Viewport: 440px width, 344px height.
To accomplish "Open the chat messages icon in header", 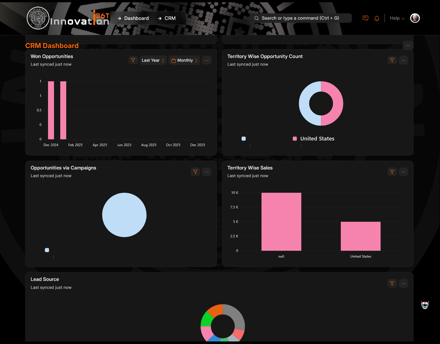I will [366, 18].
